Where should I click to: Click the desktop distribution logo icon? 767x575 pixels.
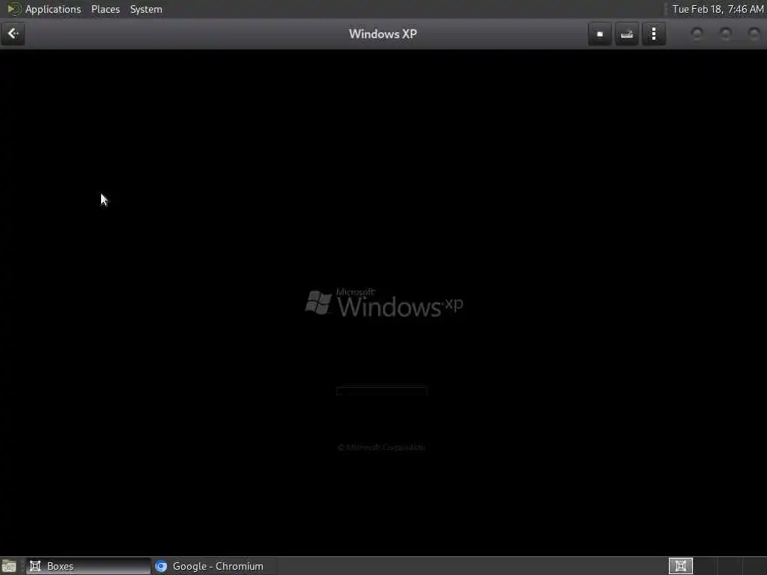coord(13,9)
